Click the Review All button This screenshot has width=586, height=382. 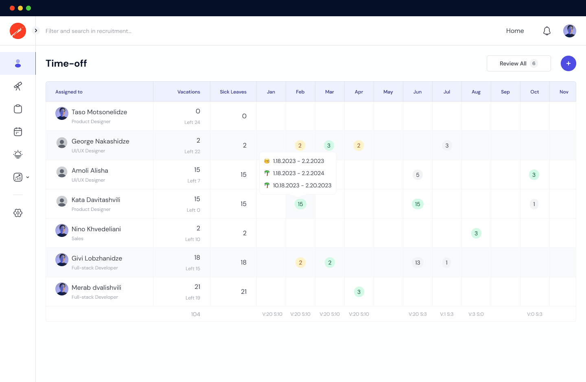[518, 63]
